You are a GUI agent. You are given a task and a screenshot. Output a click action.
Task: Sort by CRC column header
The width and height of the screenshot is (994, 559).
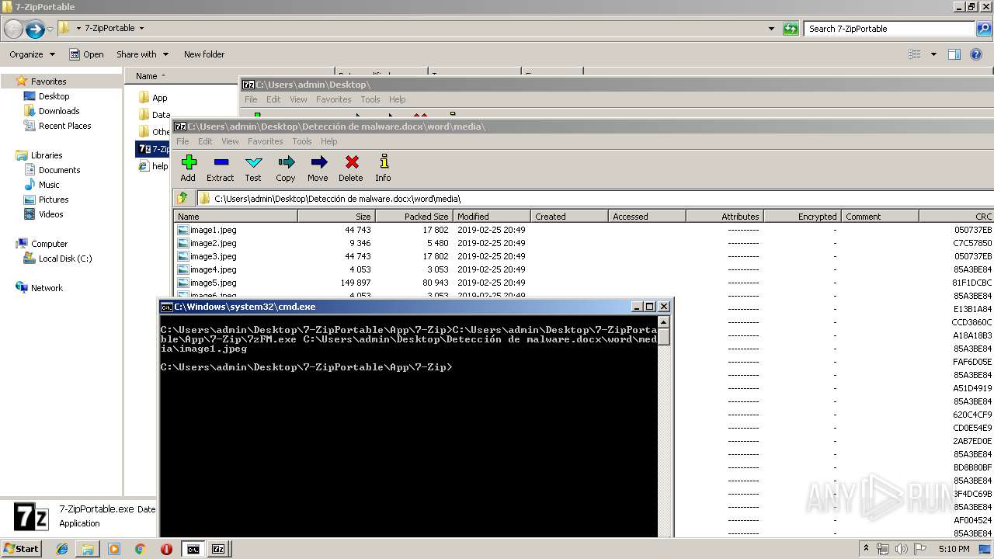957,217
